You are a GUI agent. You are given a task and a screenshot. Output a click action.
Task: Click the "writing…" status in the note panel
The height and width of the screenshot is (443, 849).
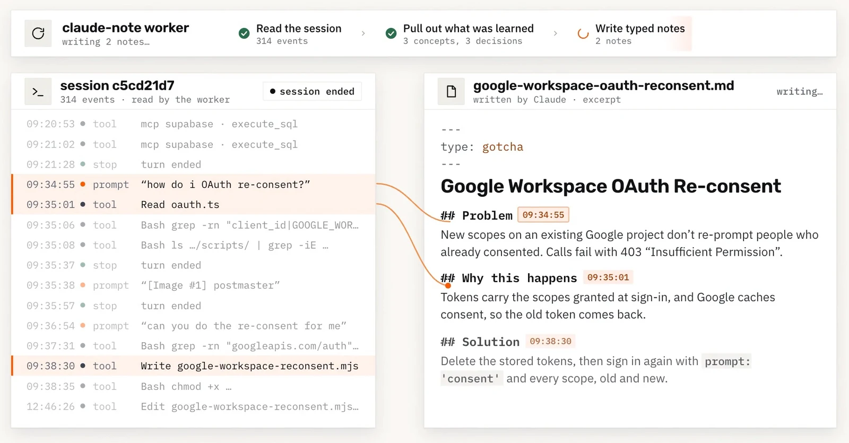pyautogui.click(x=800, y=92)
